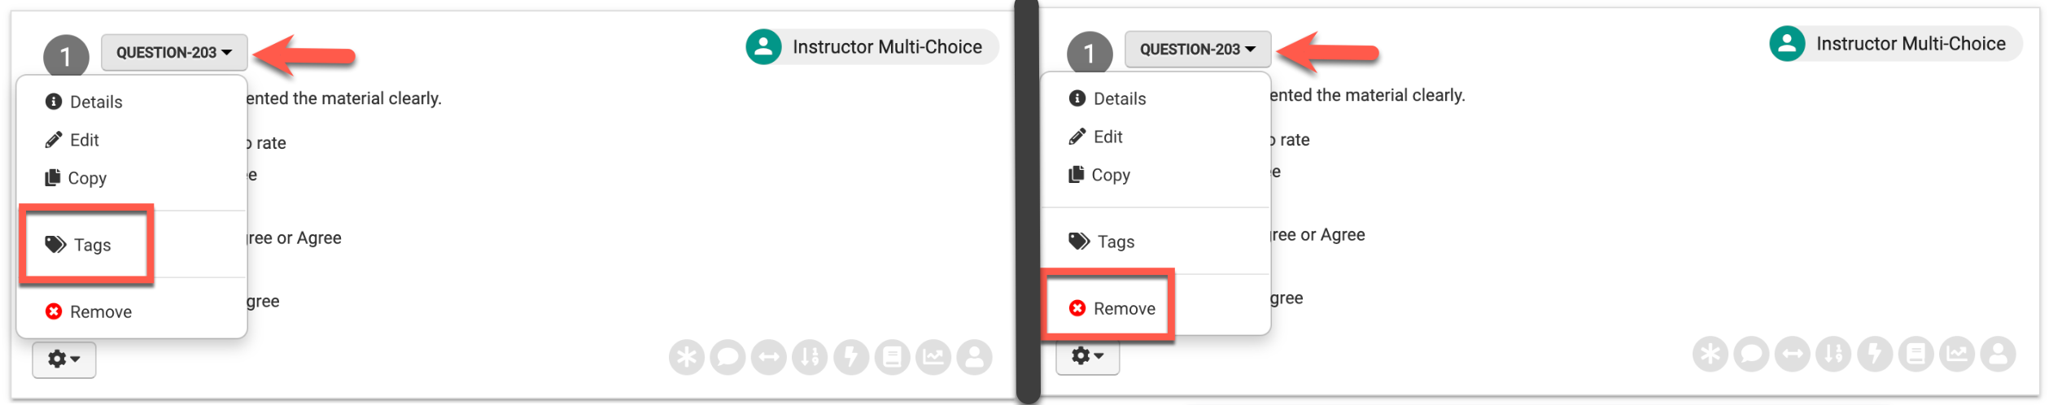2049x405 pixels.
Task: Choose Details in the left panel's menu
Action: coord(95,102)
